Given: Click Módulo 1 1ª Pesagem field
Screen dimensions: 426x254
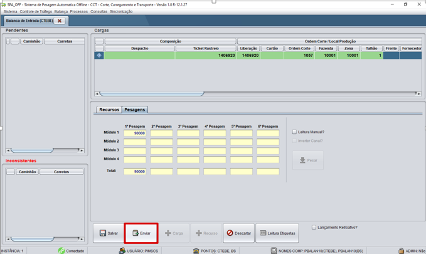Looking at the screenshot, I should [x=135, y=133].
